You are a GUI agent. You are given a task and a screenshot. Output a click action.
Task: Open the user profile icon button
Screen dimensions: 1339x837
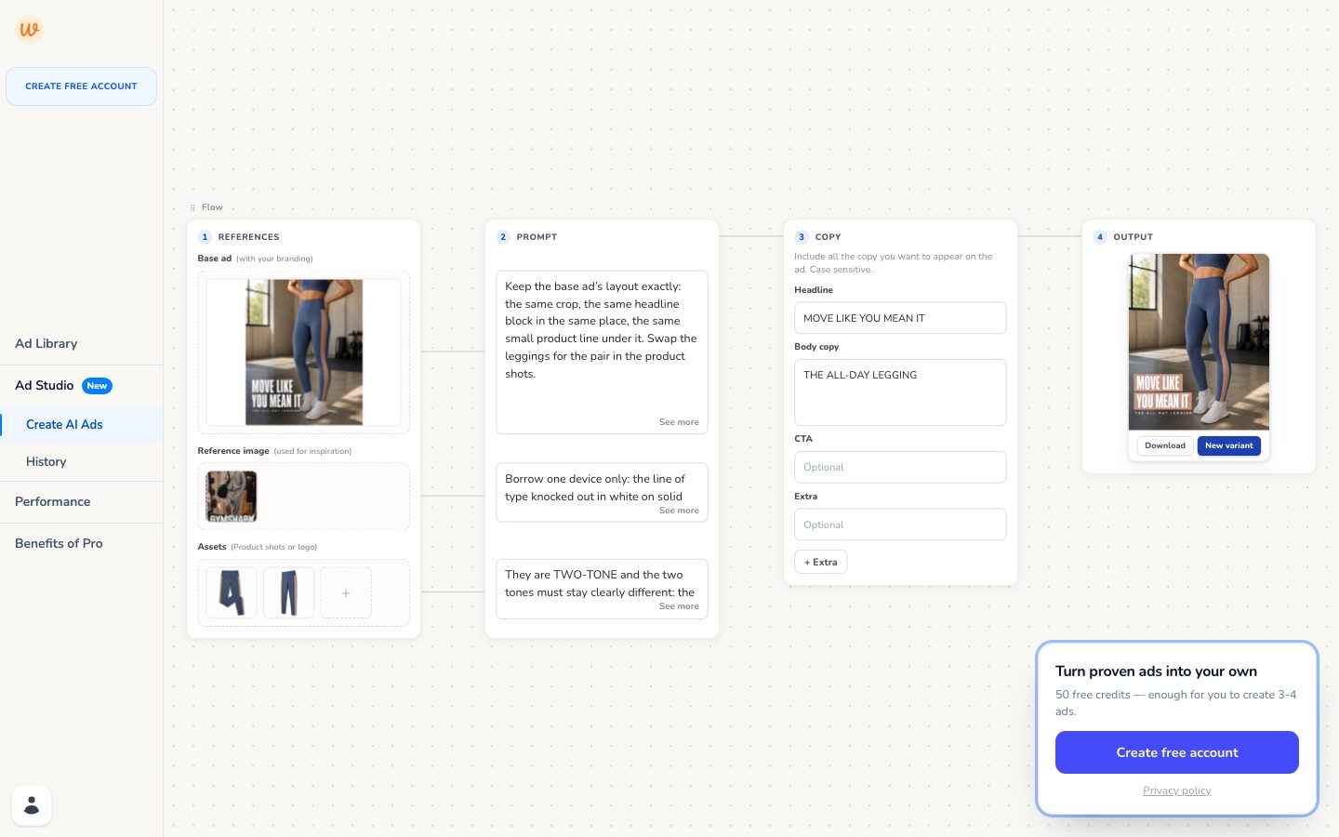click(x=32, y=805)
